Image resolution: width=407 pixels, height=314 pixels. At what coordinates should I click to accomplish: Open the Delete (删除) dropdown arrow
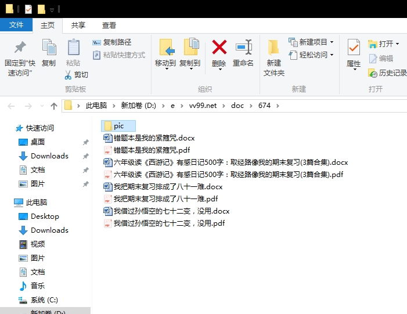220,70
